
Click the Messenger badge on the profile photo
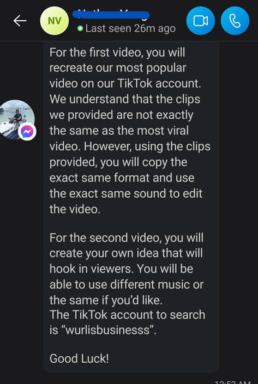click(x=27, y=131)
